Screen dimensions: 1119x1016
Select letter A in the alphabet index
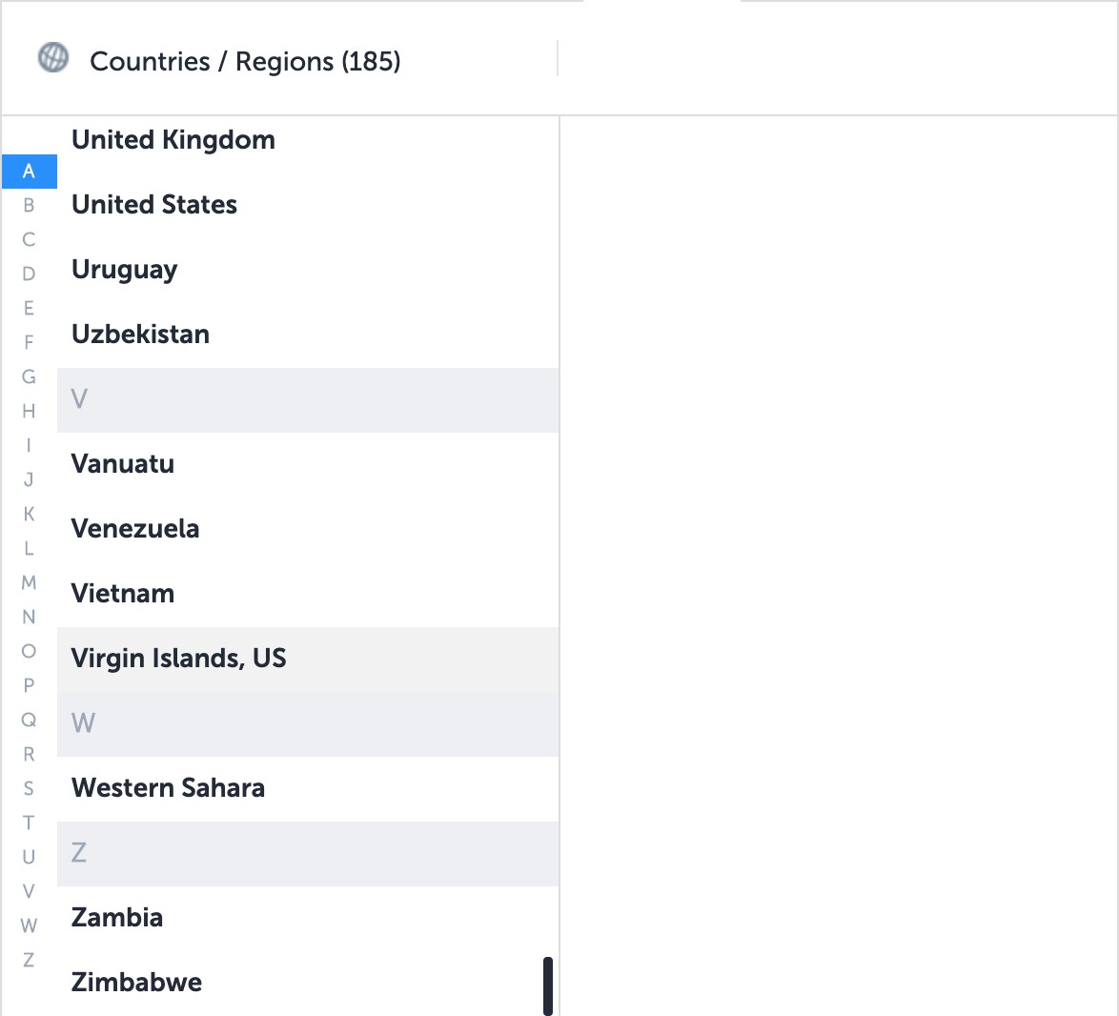coord(30,172)
